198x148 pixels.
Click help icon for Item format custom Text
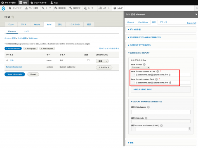click(156, 79)
